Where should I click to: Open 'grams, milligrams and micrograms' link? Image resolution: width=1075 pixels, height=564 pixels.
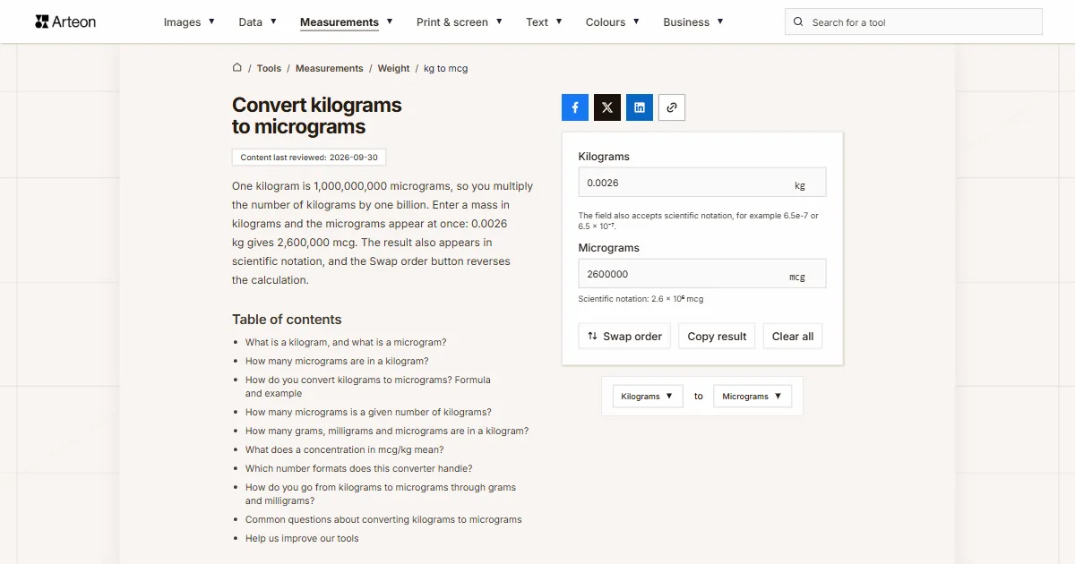(x=387, y=432)
